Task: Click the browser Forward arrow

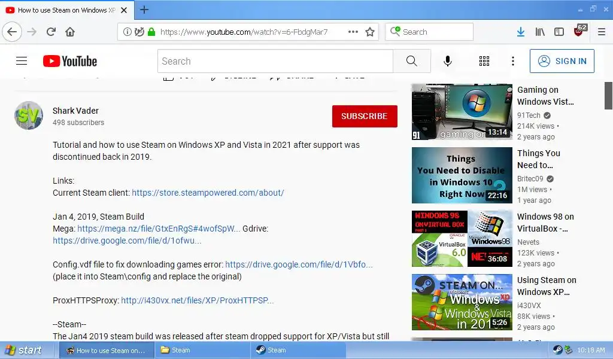Action: 32,32
